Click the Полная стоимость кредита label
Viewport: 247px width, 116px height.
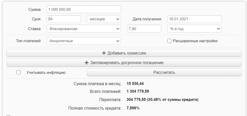pyautogui.click(x=95, y=108)
